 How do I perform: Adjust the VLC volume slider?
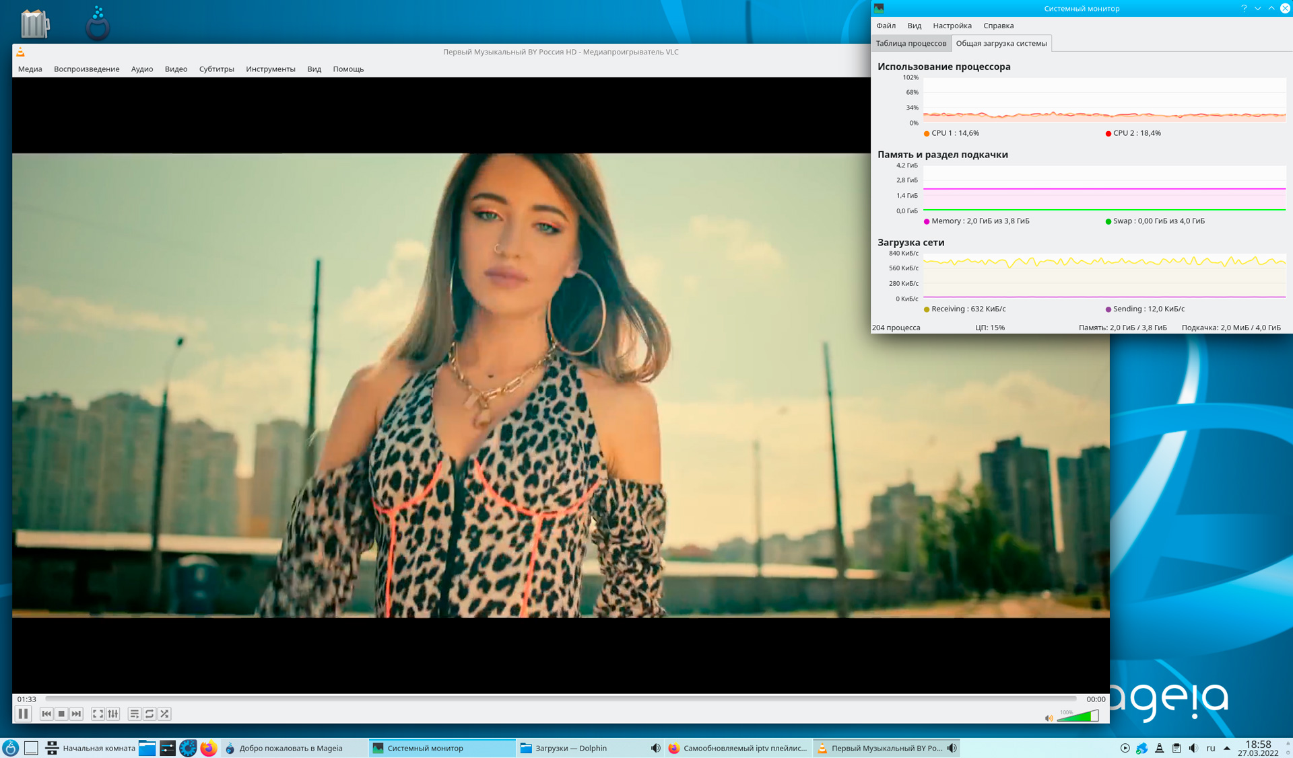coord(1077,716)
